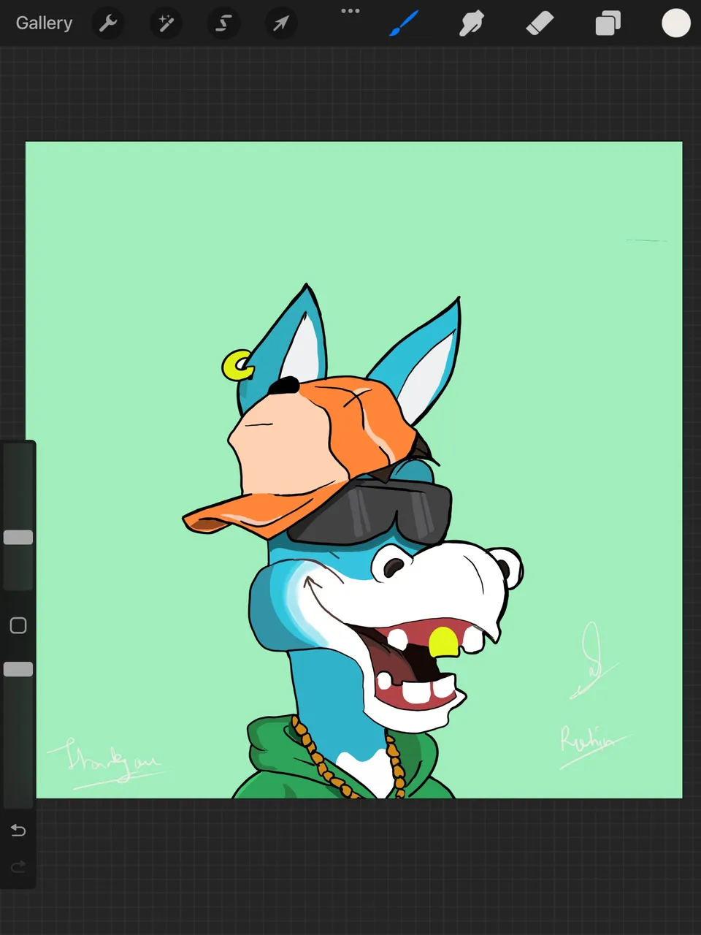The image size is (701, 935).
Task: Open the active color picker circle
Action: point(676,23)
